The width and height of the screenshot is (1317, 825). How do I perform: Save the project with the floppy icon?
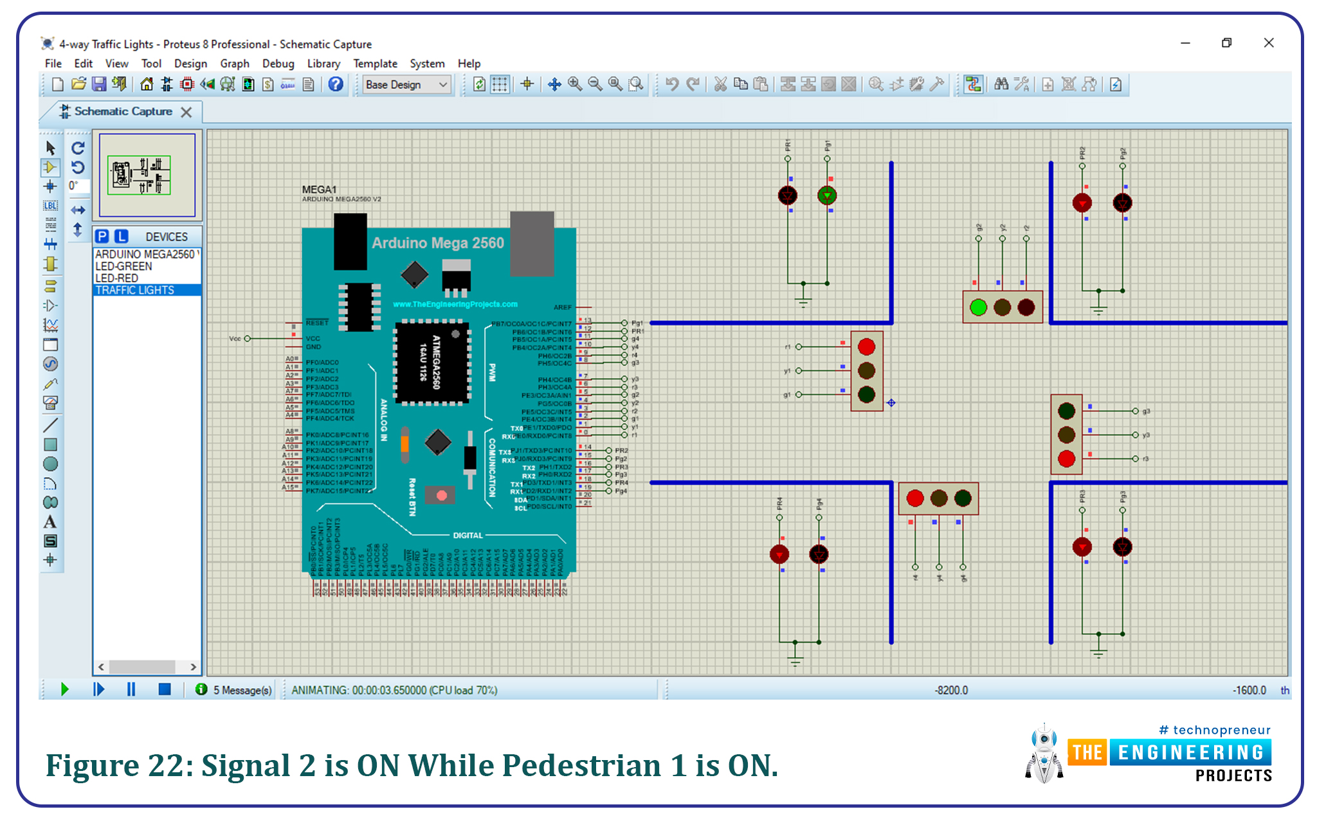point(99,84)
